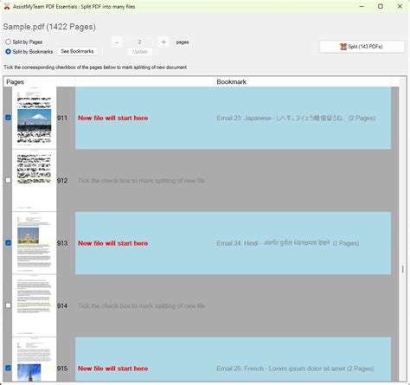Image resolution: width=410 pixels, height=385 pixels.
Task: Increase pages count with plus button
Action: coord(163,42)
